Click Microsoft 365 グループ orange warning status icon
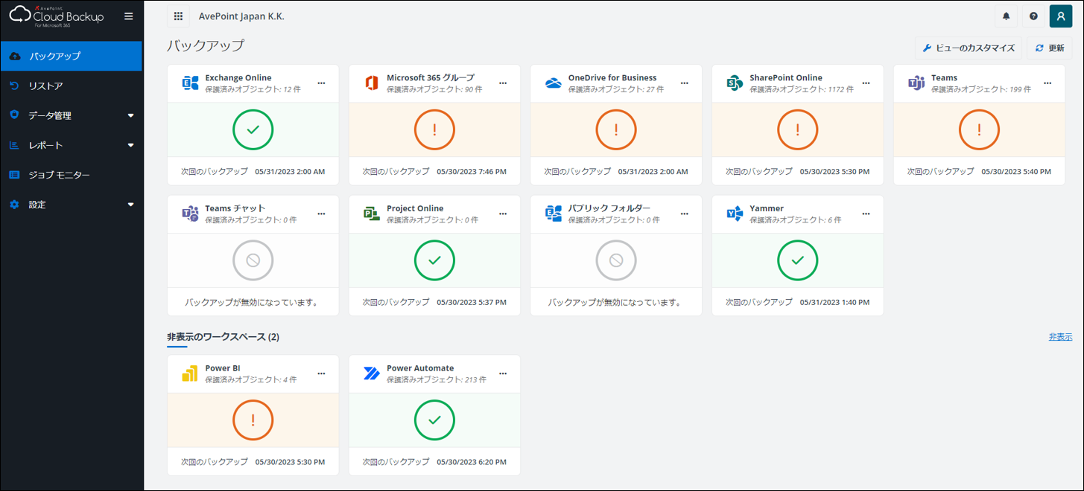Image resolution: width=1084 pixels, height=491 pixels. point(434,130)
